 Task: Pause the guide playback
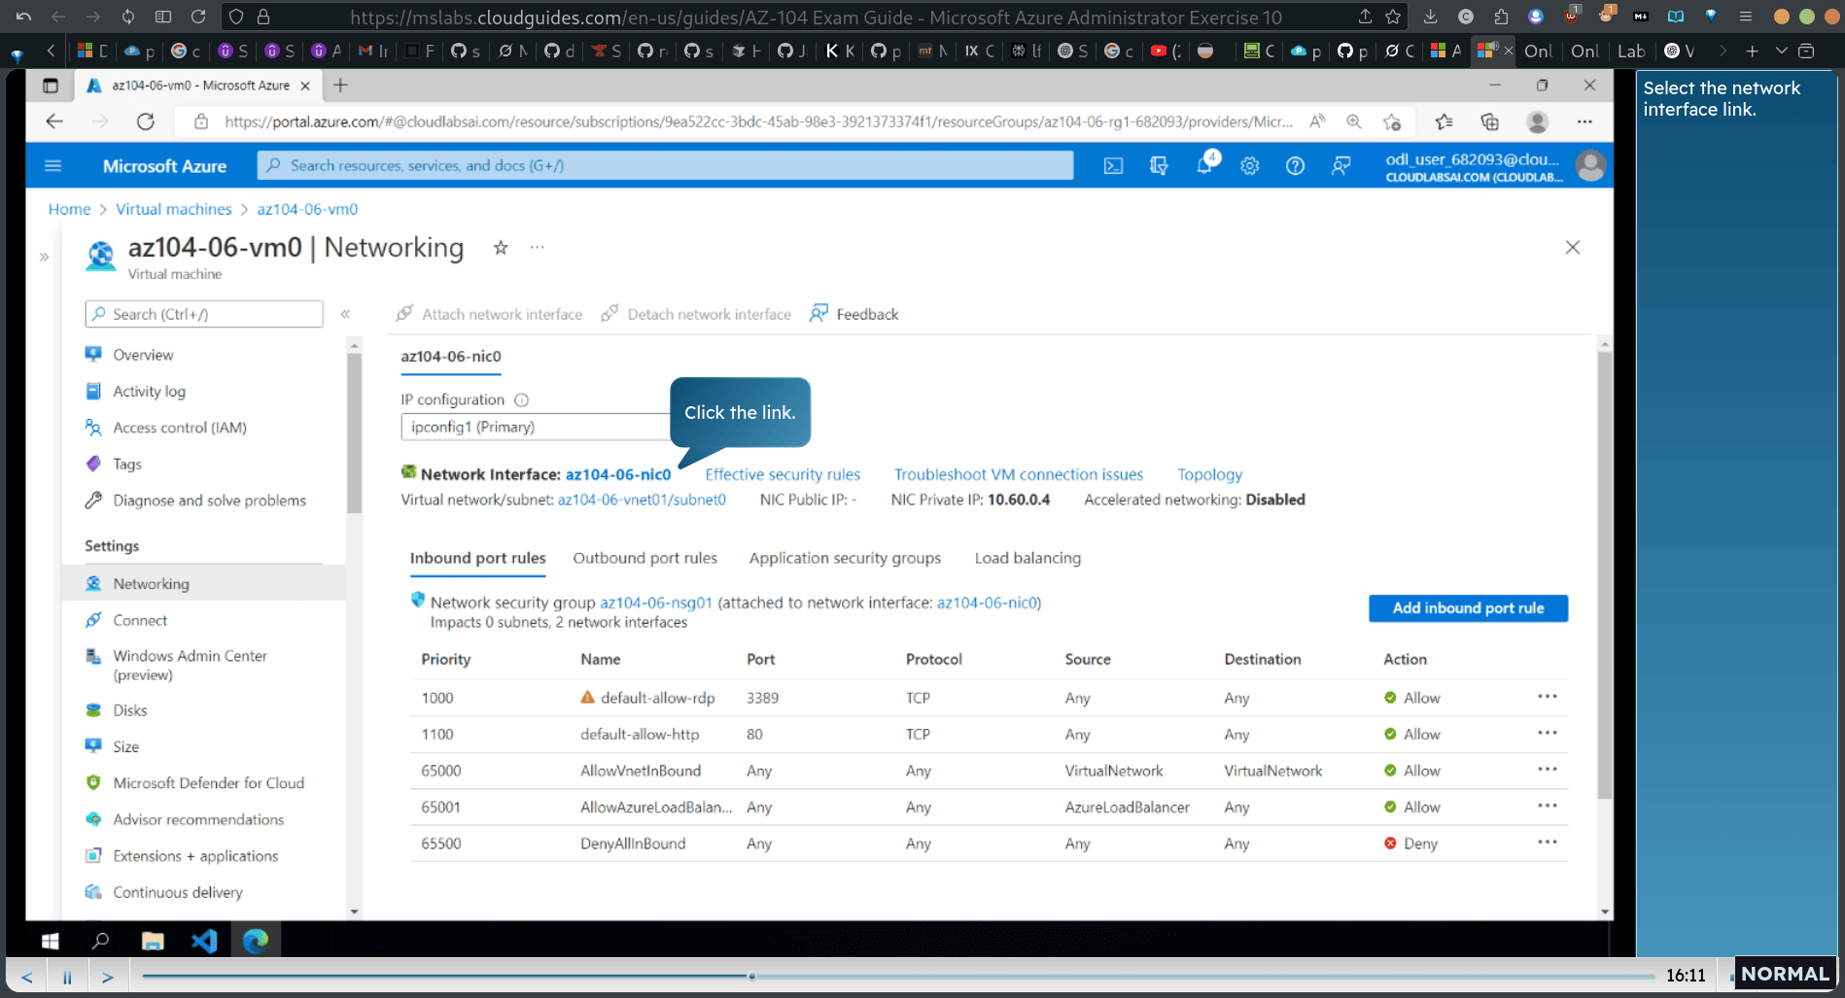67,978
